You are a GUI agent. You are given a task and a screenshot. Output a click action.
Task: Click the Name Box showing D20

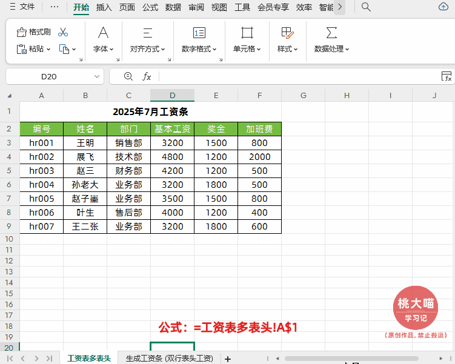[x=48, y=76]
